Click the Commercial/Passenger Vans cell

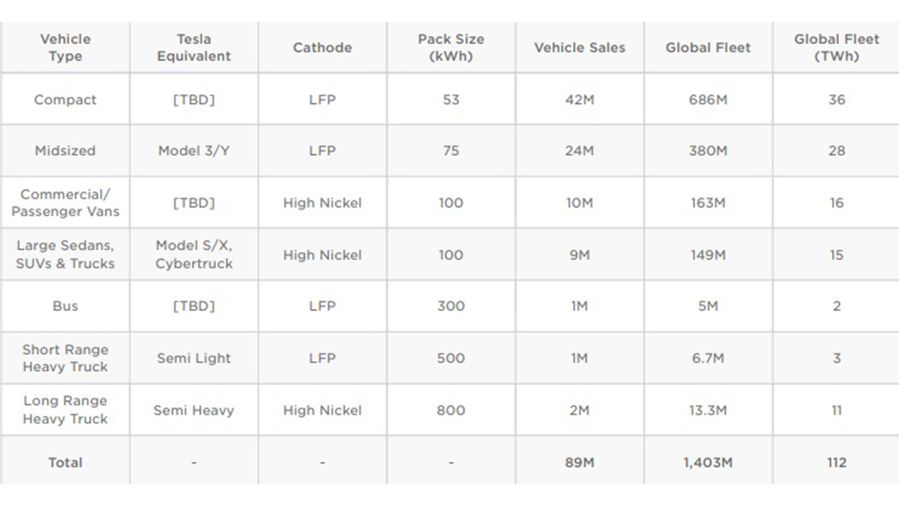pos(65,203)
